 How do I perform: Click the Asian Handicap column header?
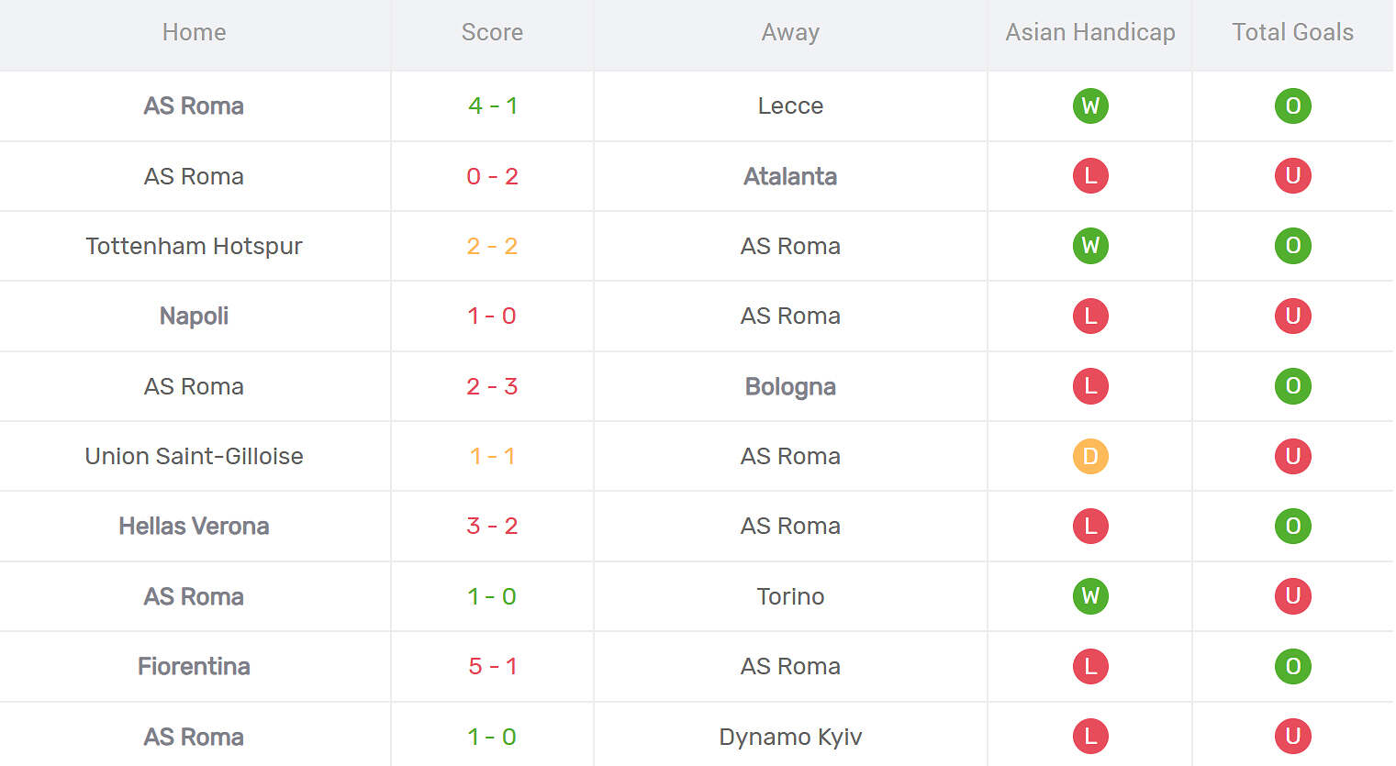click(x=1089, y=32)
